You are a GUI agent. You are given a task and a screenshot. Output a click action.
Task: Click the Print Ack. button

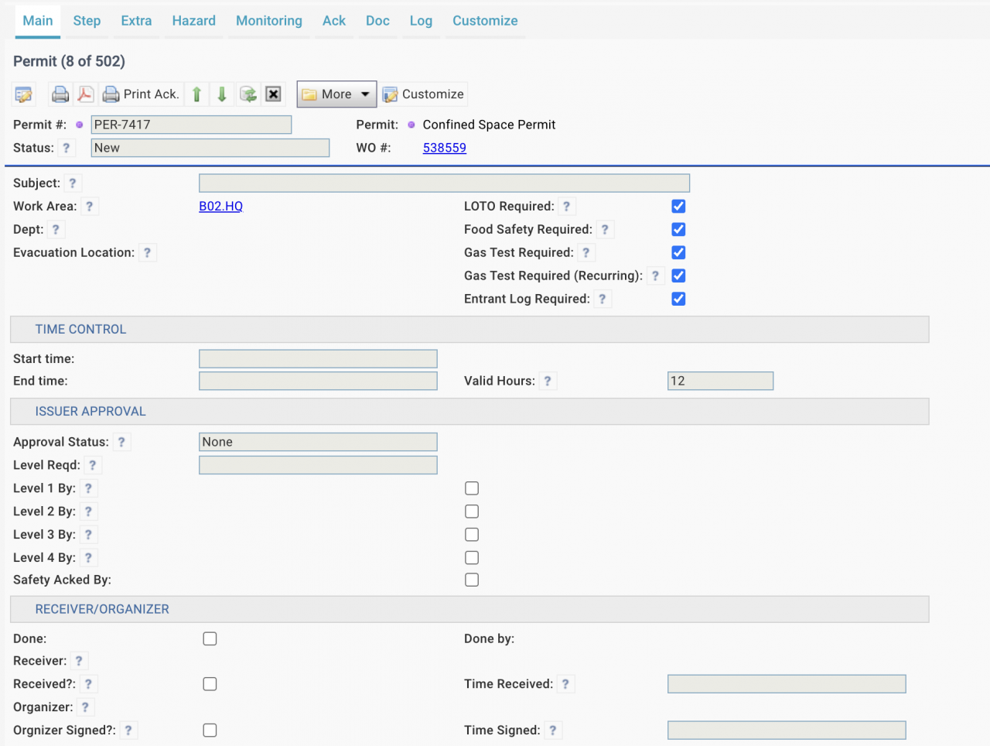click(141, 94)
